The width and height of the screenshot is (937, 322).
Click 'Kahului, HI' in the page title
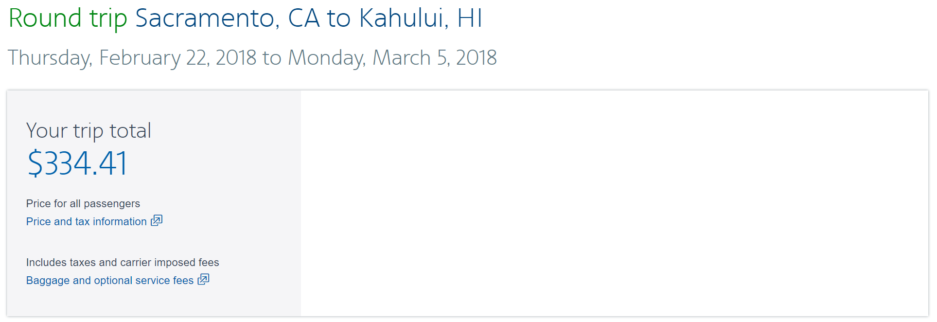pos(420,18)
